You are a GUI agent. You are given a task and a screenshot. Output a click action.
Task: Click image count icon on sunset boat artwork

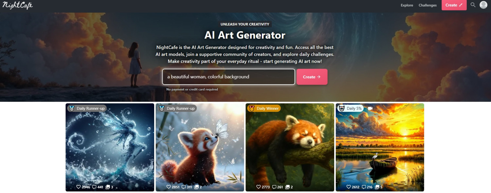tap(377, 187)
